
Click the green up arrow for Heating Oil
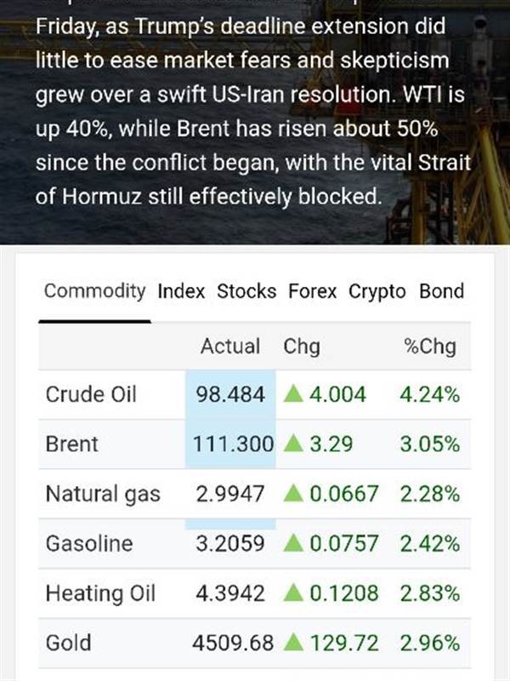[x=293, y=592]
